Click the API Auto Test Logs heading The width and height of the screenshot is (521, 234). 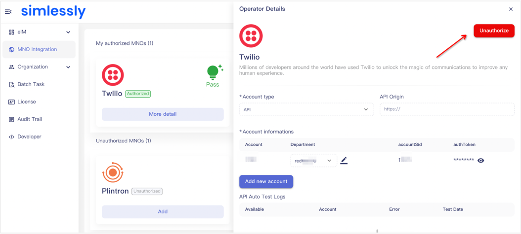[x=262, y=197]
